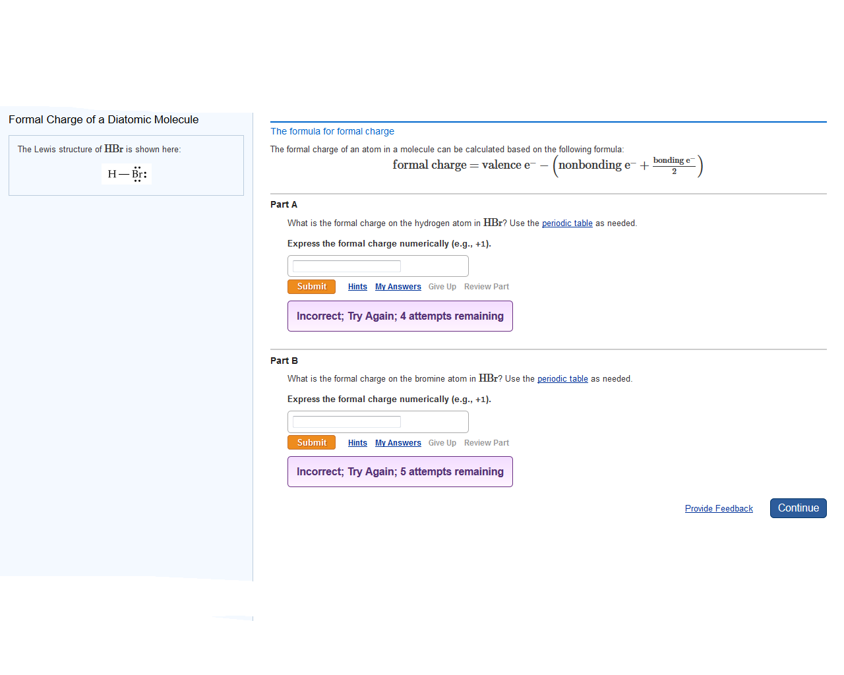Click Review Part under Part A
Image resolution: width=844 pixels, height=675 pixels.
point(487,287)
